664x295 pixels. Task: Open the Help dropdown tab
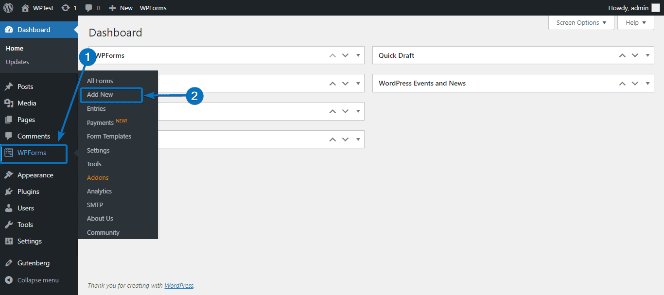tap(636, 22)
